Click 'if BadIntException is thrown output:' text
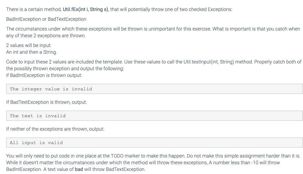The image size is (303, 174). pyautogui.click(x=44, y=75)
